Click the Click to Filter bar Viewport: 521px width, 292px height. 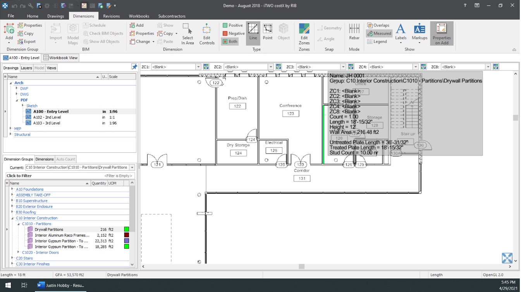coord(70,176)
